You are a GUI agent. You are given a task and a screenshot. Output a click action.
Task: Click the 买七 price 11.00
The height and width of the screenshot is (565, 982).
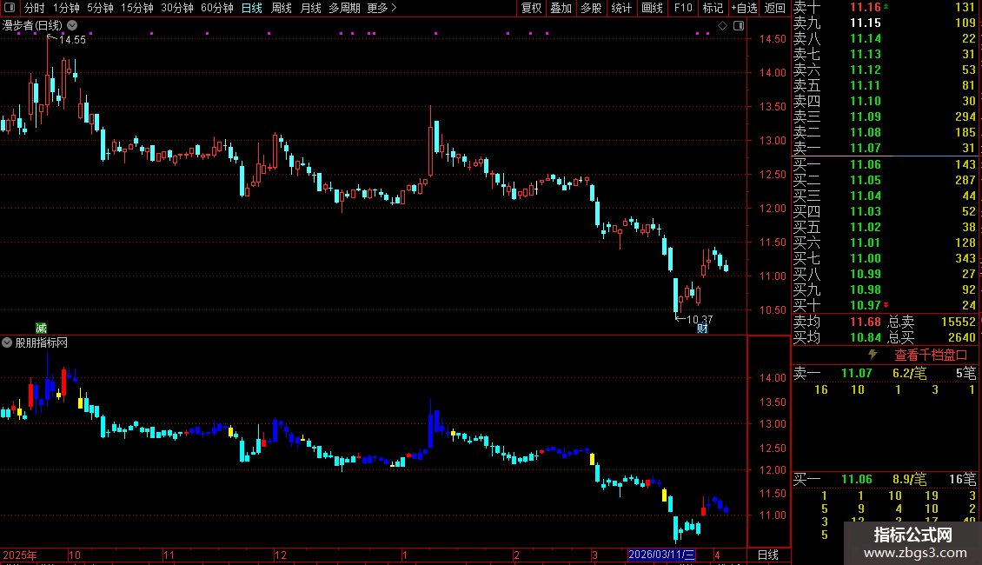pos(865,258)
